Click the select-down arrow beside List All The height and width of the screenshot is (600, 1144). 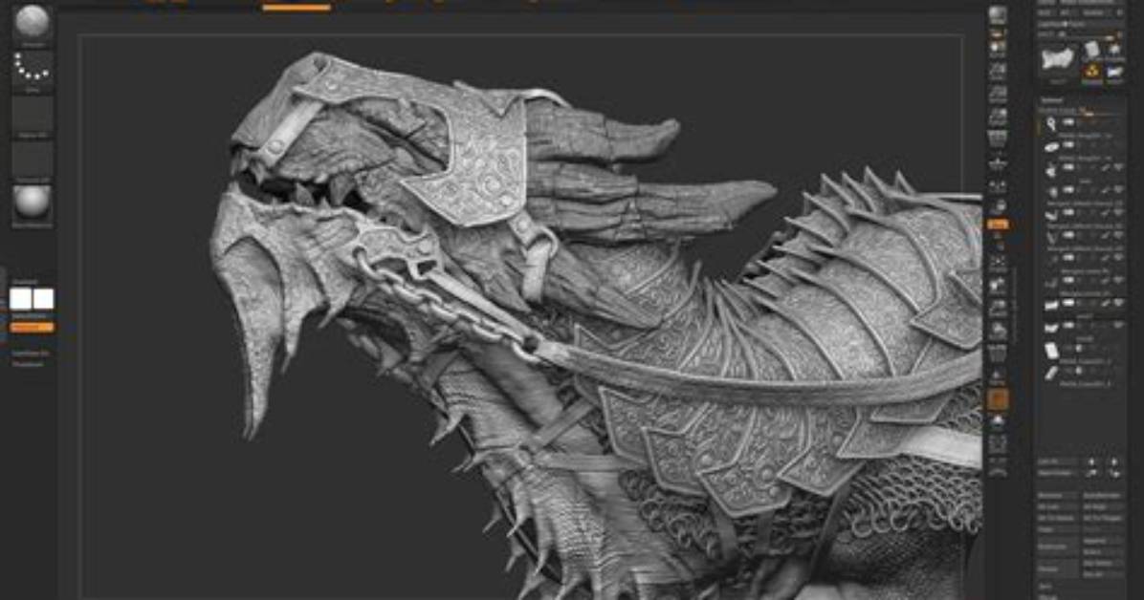[x=1114, y=462]
